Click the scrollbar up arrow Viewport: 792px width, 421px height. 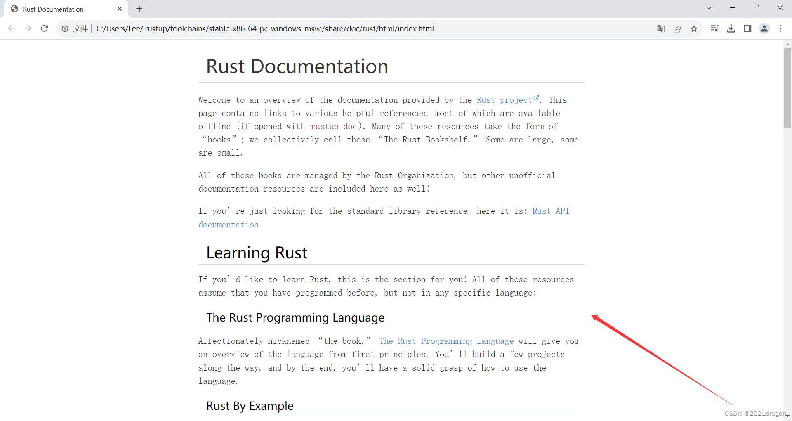tap(787, 44)
